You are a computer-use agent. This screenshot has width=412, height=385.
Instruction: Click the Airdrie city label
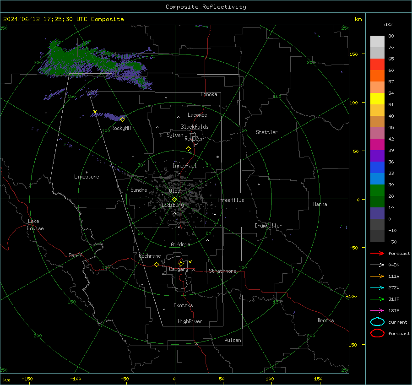tap(180, 244)
